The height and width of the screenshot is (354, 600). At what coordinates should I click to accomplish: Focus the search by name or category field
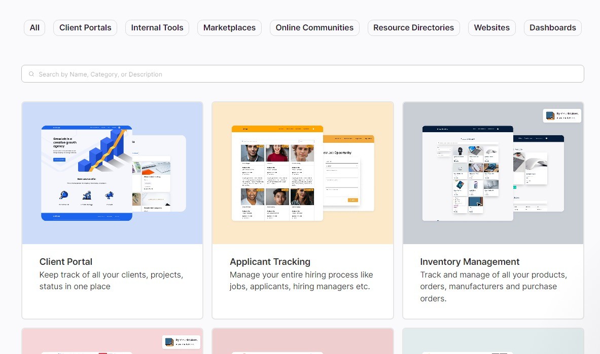(304, 74)
